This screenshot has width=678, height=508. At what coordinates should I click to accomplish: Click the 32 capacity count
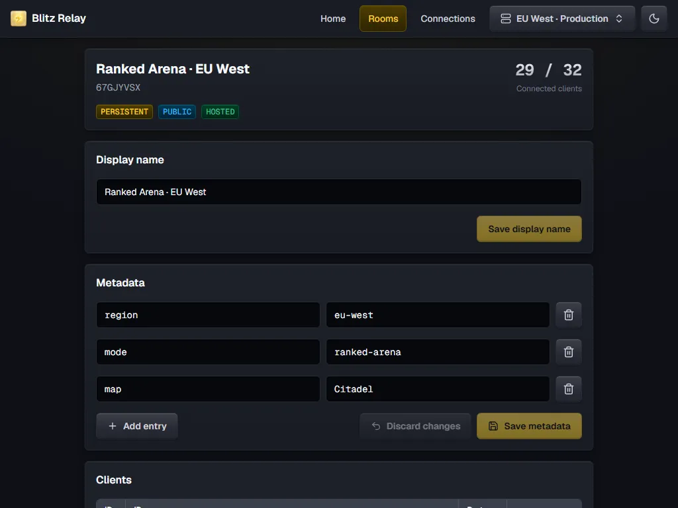point(572,70)
